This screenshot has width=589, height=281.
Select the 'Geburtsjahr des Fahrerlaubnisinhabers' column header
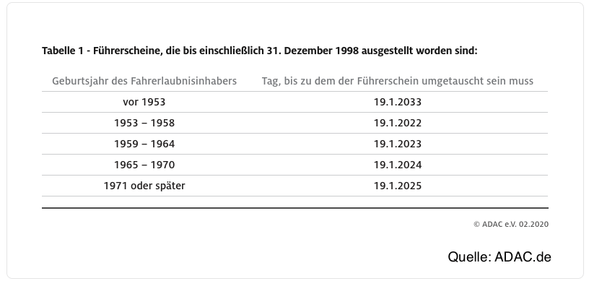[x=144, y=81]
